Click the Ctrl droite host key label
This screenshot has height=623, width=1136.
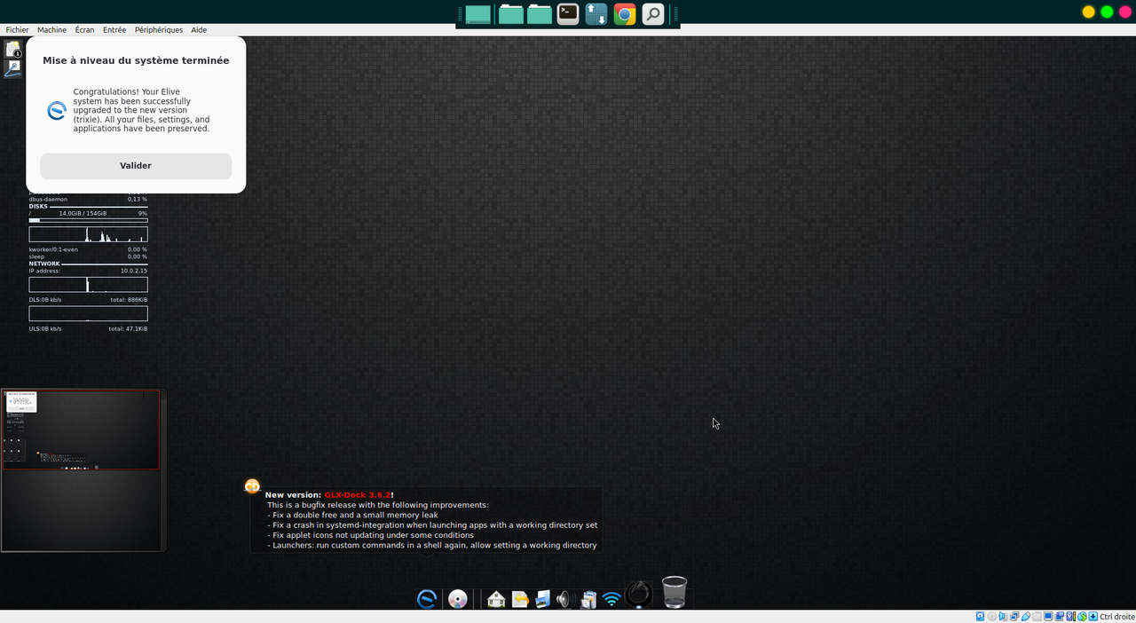pyautogui.click(x=1117, y=617)
